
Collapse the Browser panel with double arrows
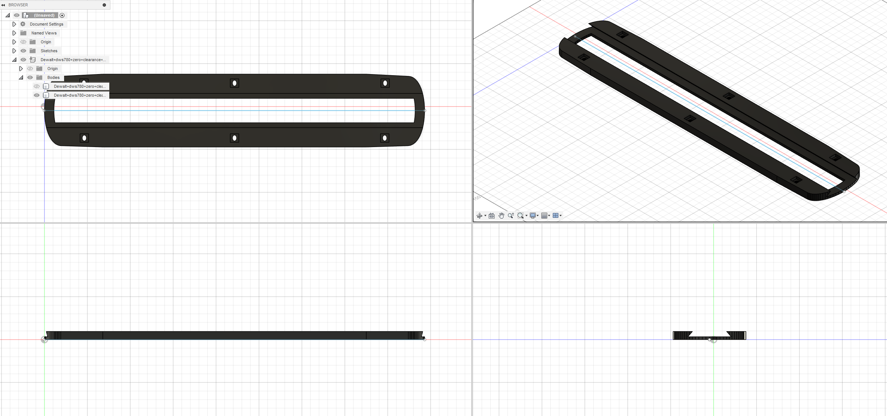[3, 5]
